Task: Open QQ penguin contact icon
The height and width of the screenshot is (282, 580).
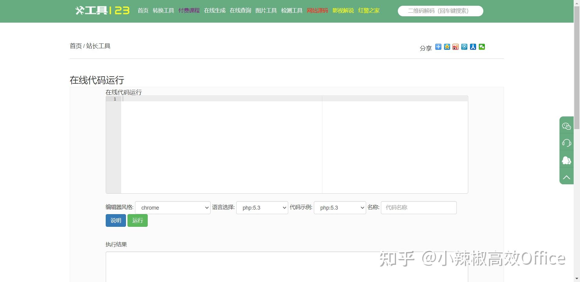Action: [x=566, y=160]
